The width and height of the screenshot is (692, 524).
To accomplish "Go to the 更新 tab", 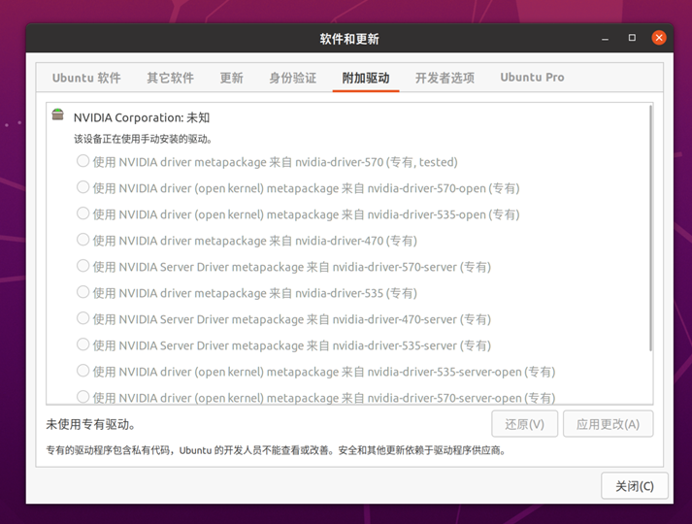I will pyautogui.click(x=232, y=78).
